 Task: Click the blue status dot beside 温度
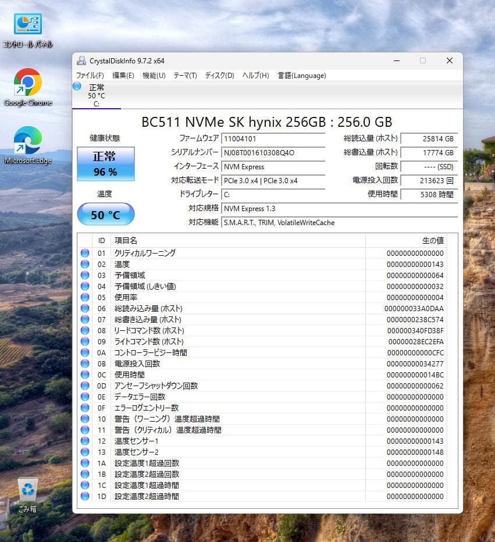pos(86,264)
